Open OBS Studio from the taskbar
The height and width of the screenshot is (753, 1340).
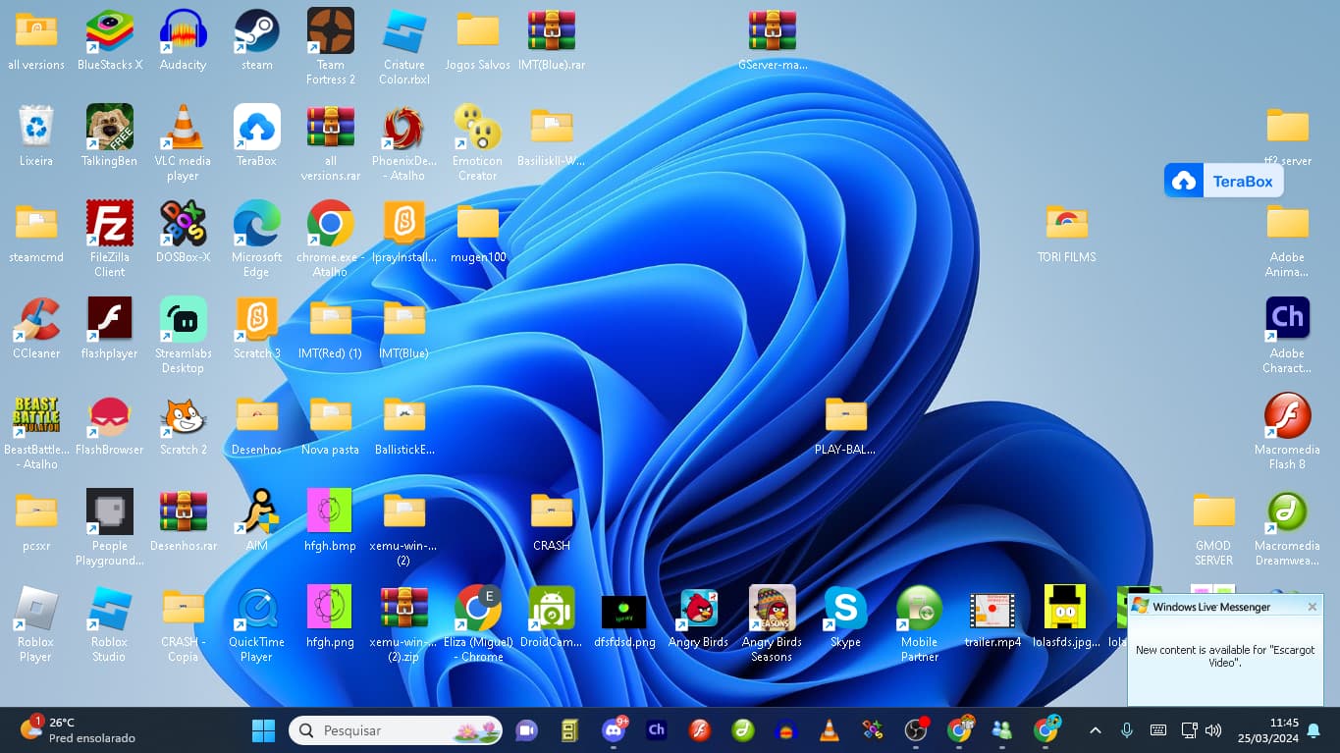coord(916,729)
